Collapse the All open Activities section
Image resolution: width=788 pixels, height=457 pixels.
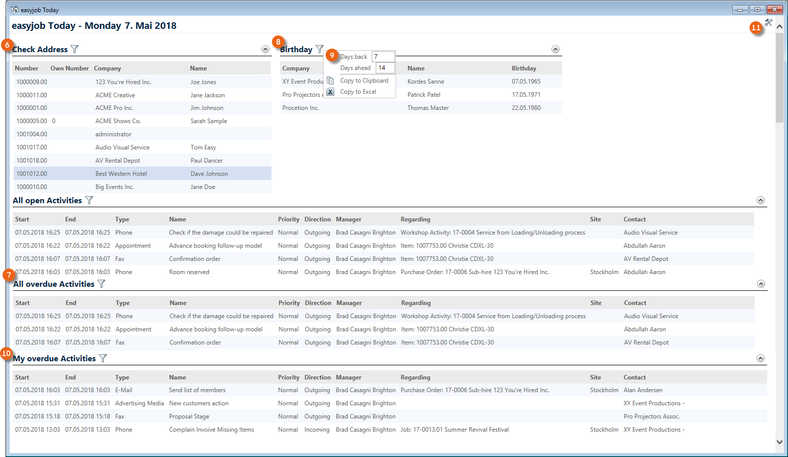(x=760, y=200)
